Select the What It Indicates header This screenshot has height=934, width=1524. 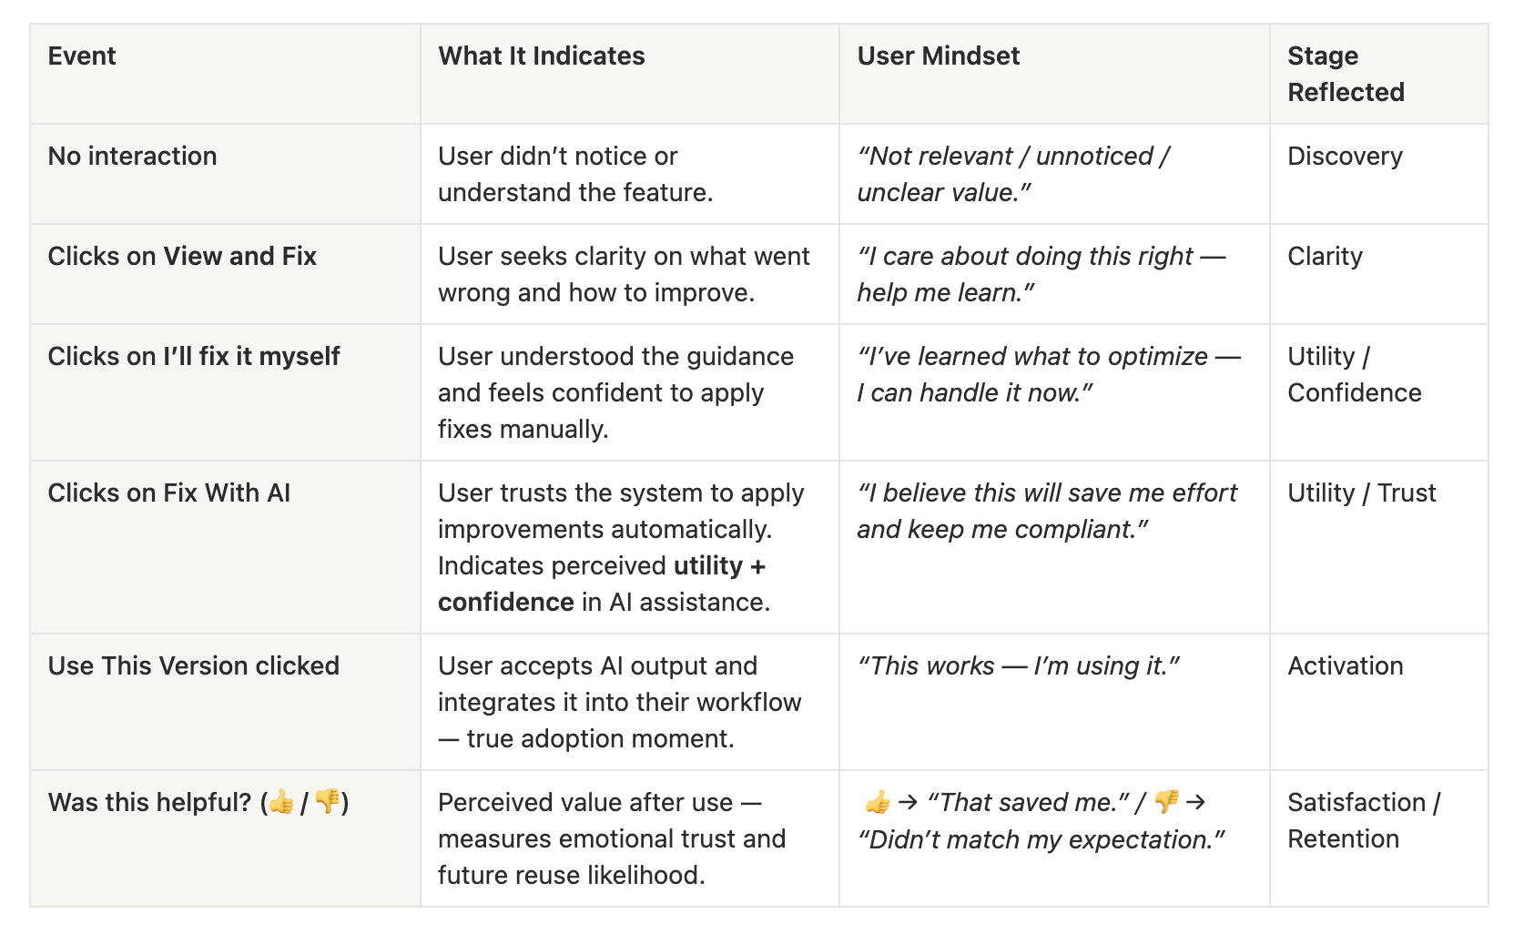coord(630,74)
